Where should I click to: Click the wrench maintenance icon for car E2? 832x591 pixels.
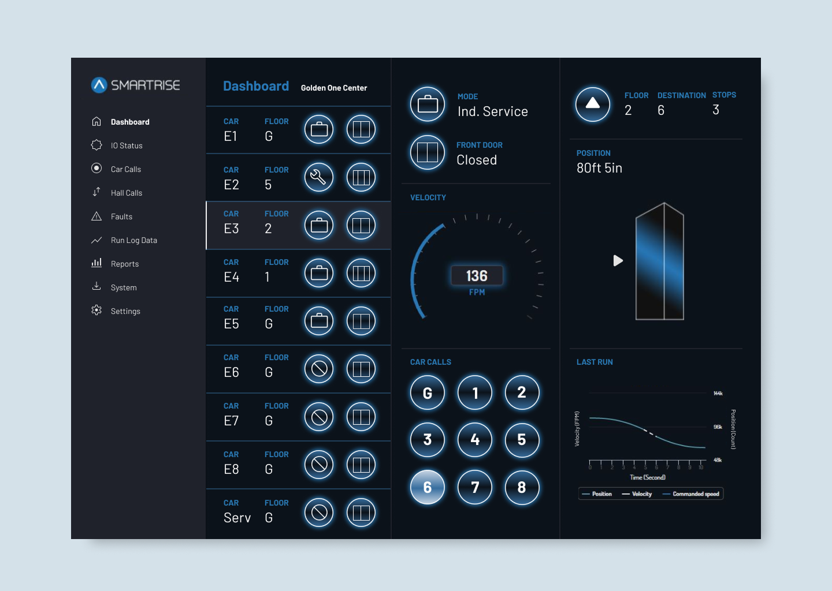point(319,177)
